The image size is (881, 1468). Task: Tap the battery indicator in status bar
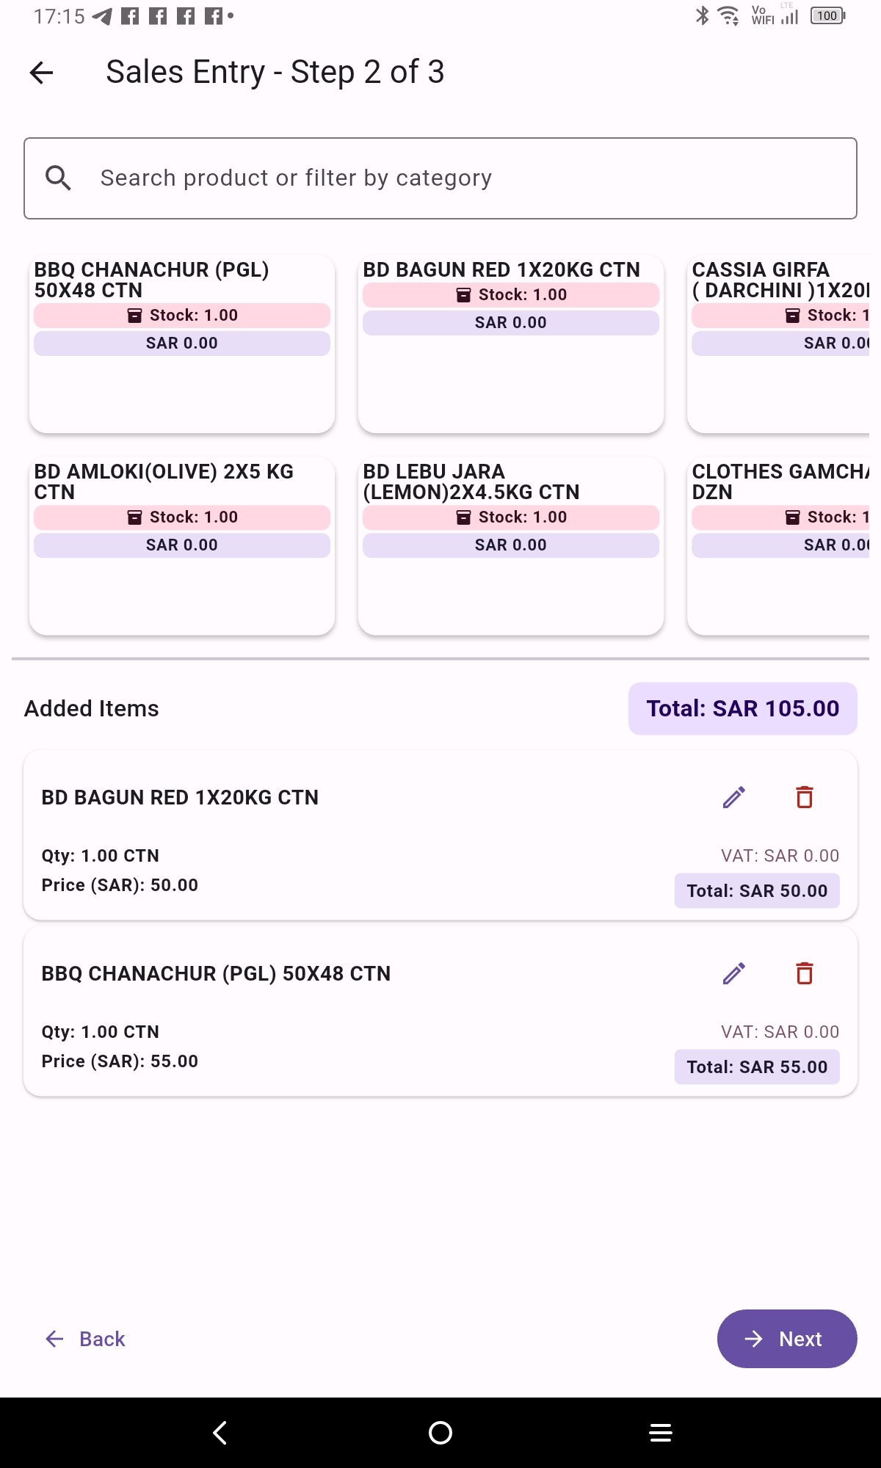[827, 15]
